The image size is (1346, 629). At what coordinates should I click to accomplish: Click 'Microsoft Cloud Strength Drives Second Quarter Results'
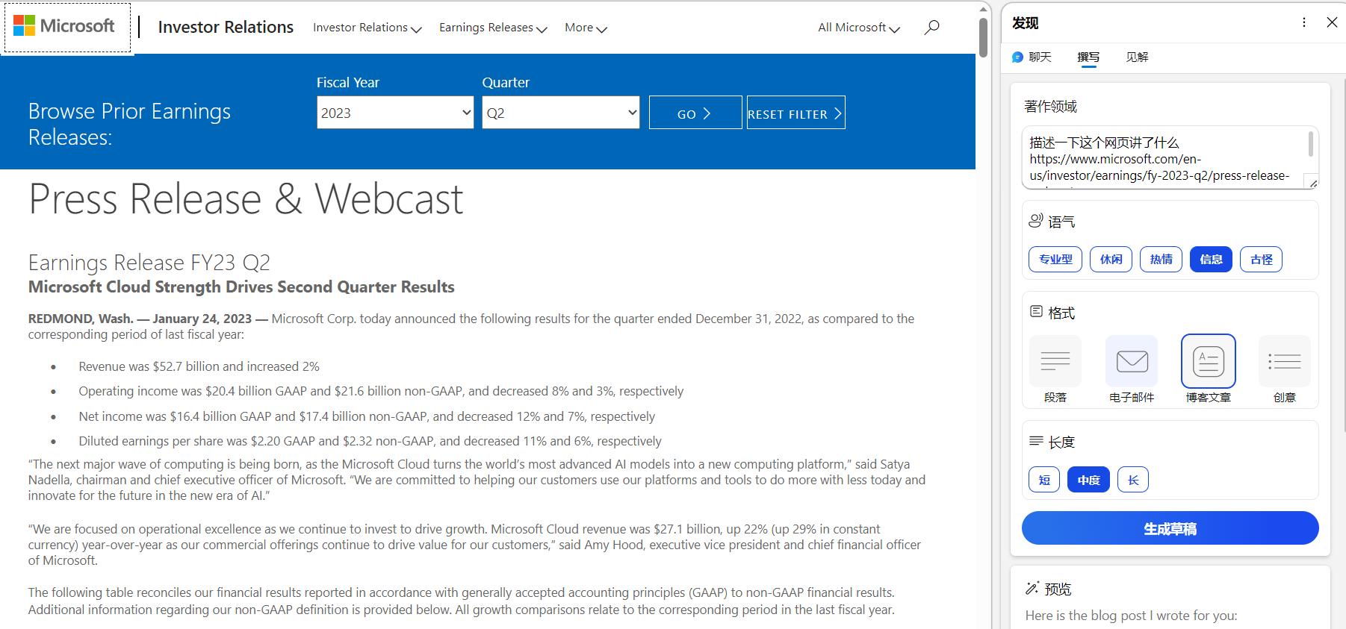click(x=241, y=287)
